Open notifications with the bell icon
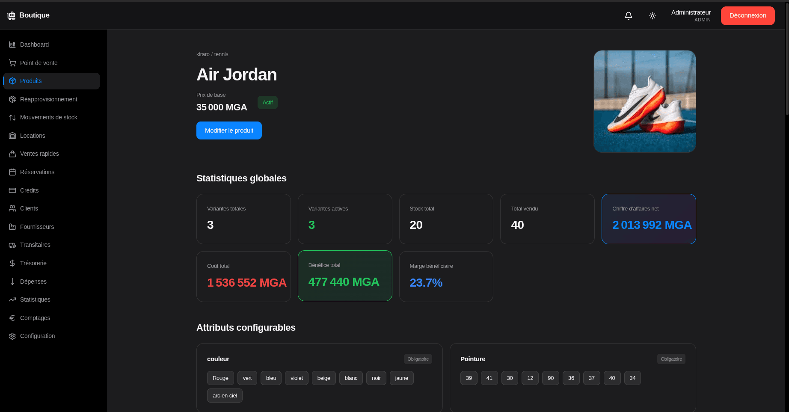789x412 pixels. tap(629, 16)
